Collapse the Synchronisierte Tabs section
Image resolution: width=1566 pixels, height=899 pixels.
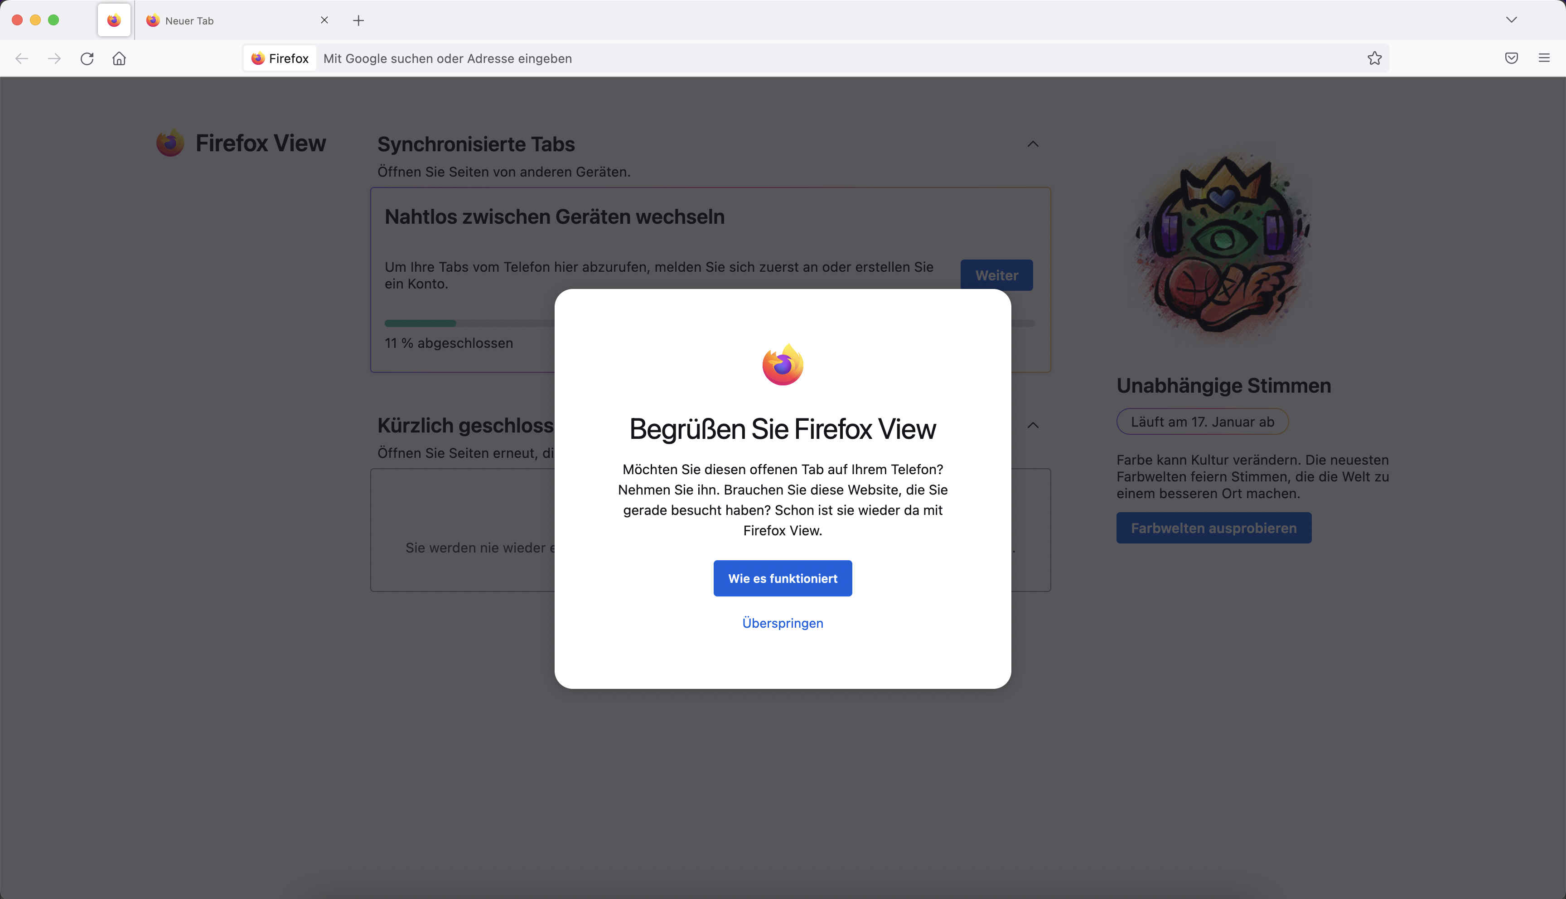(x=1032, y=144)
